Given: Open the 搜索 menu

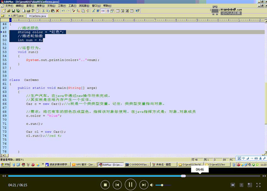Looking at the screenshot, I should click(x=41, y=6).
